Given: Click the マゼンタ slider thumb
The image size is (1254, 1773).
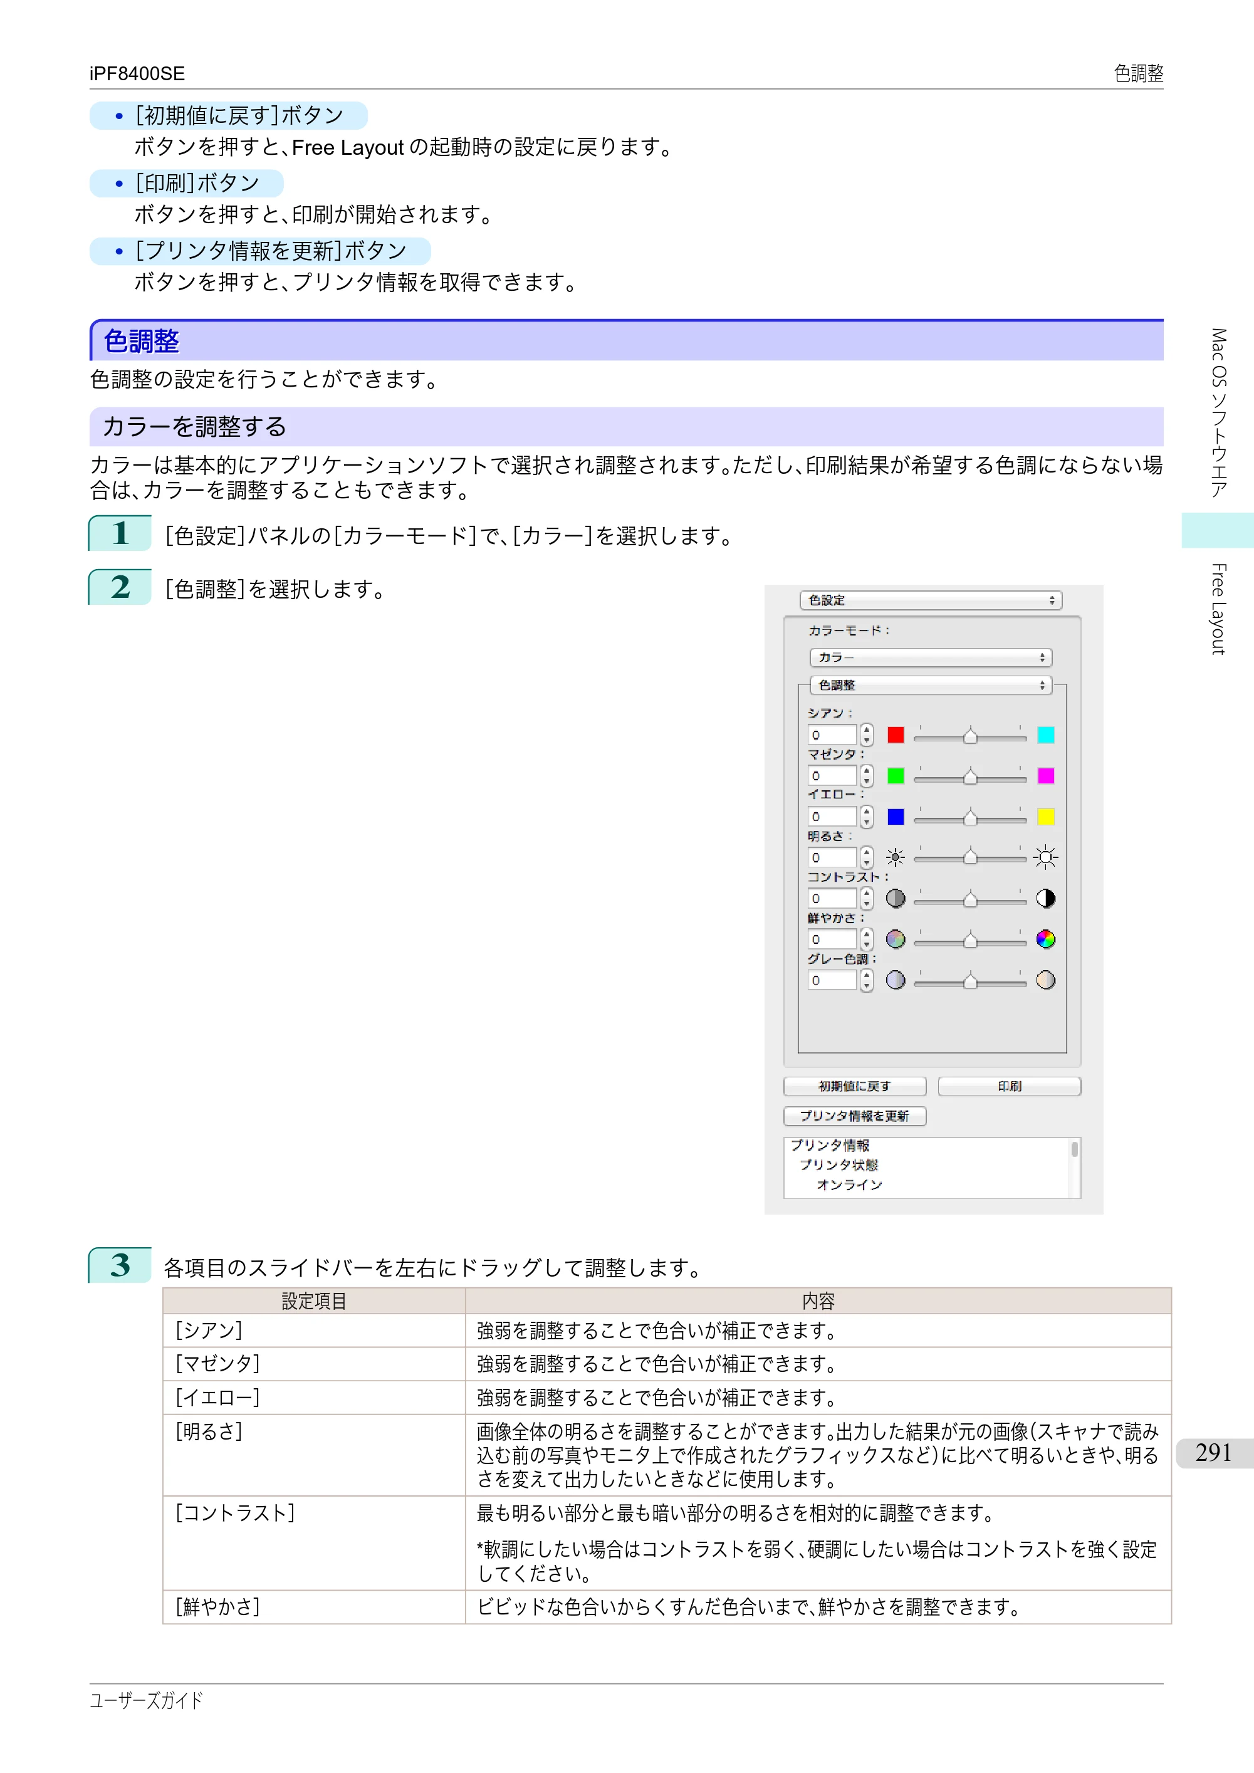Looking at the screenshot, I should point(970,777).
